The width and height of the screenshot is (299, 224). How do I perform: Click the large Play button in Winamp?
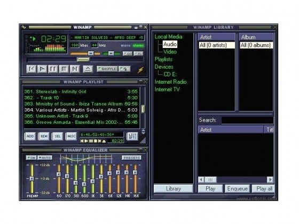(42, 69)
